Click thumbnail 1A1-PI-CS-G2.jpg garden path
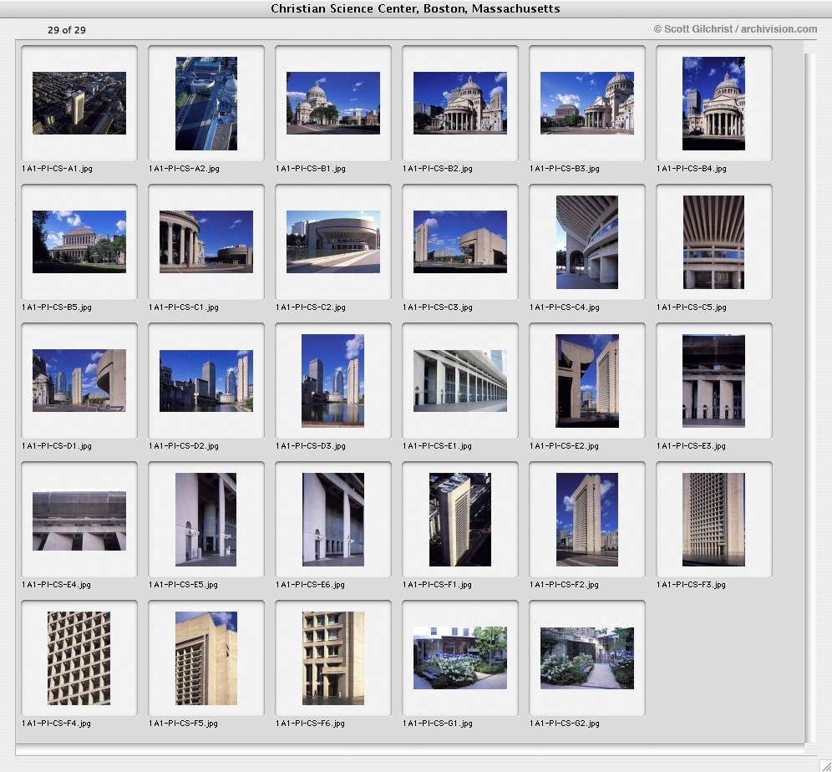This screenshot has width=832, height=772. click(x=587, y=658)
